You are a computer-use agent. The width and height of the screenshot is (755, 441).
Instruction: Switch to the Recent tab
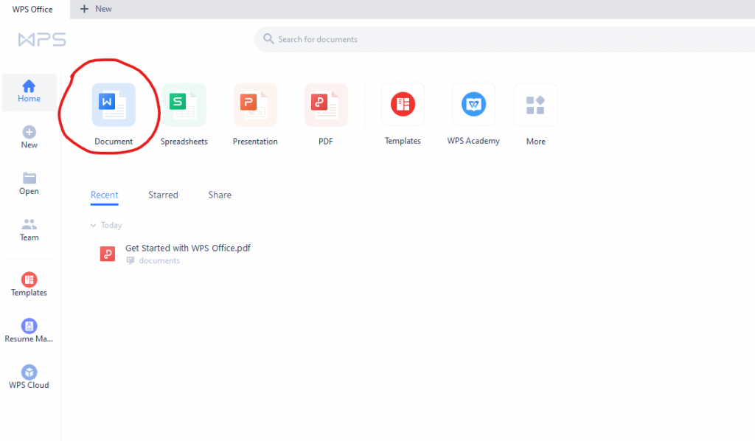point(105,195)
